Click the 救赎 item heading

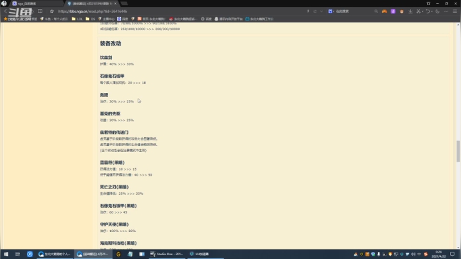(x=104, y=95)
